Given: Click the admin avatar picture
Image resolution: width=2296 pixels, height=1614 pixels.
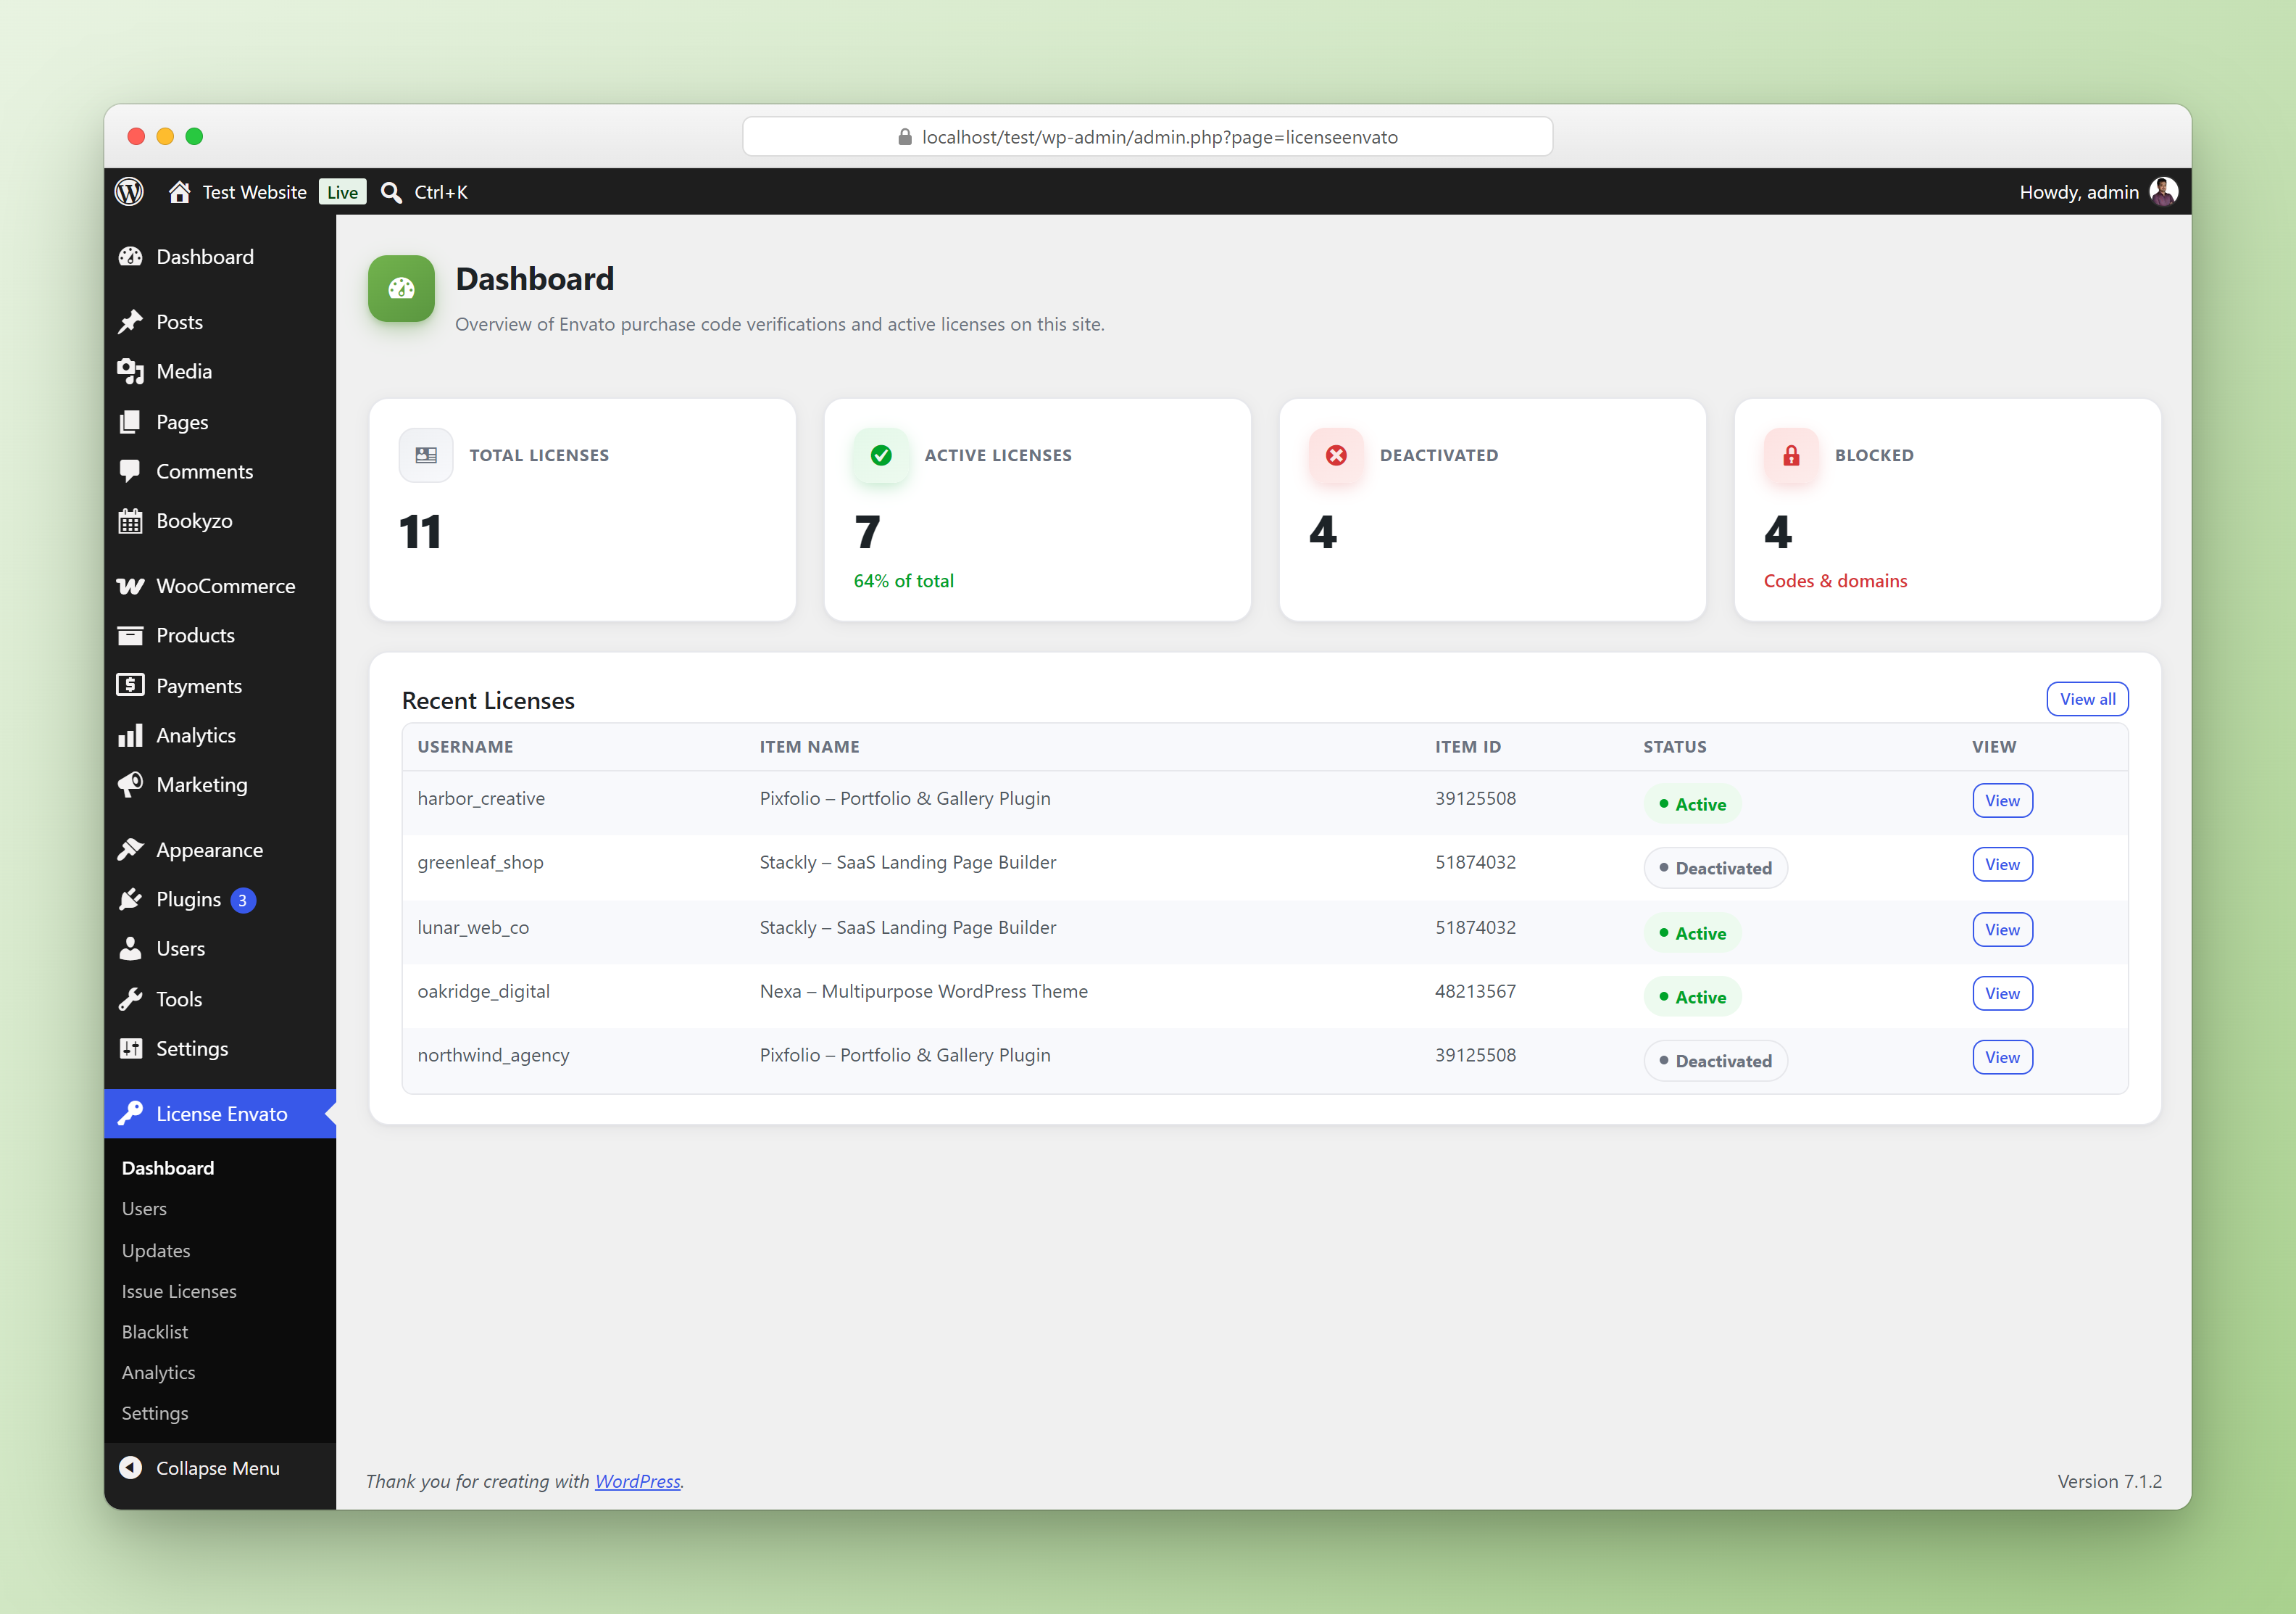Looking at the screenshot, I should 2163,191.
